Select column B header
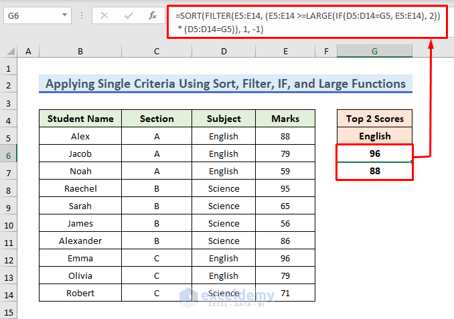Viewport: 454px width, 319px height. click(x=80, y=52)
